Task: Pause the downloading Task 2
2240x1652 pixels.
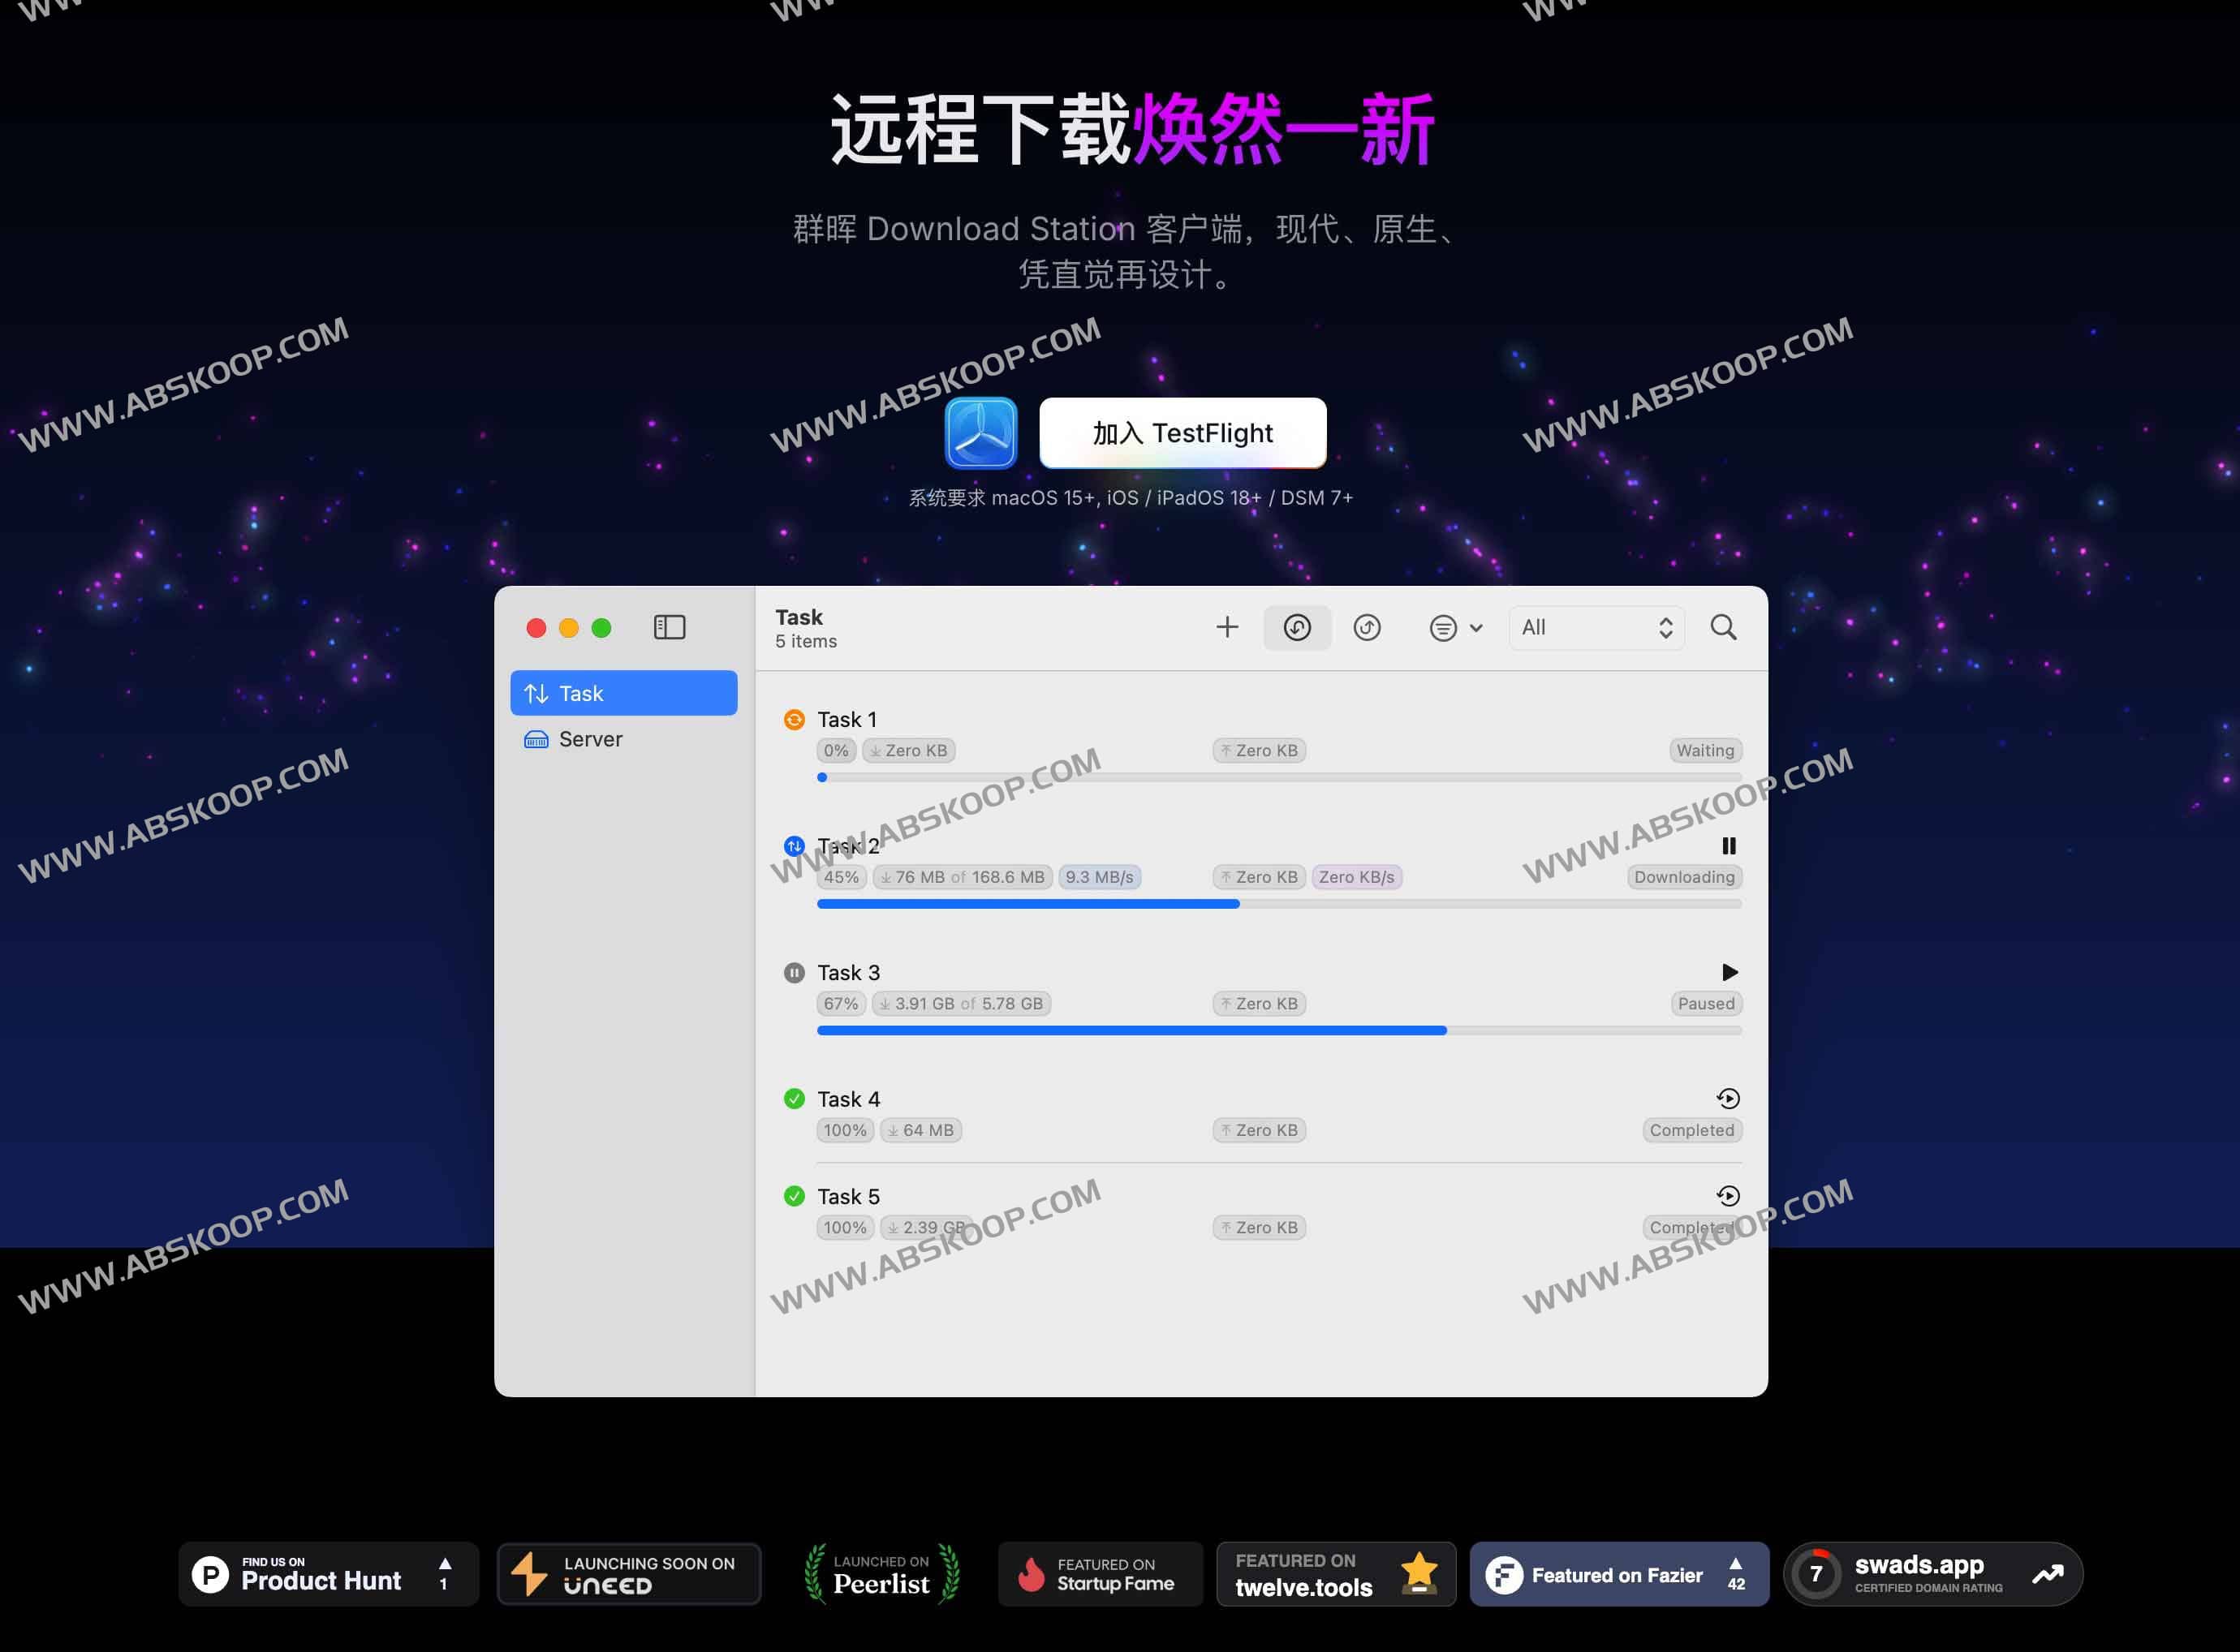Action: pyautogui.click(x=1728, y=846)
